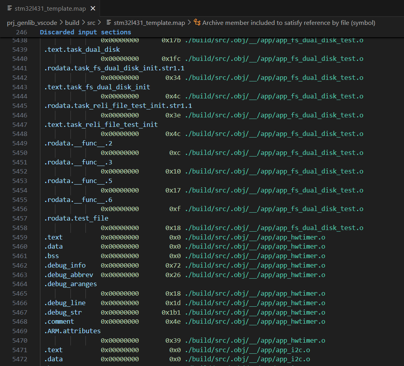
Task: Click the .ARM.attributes section label
Action: tap(72, 331)
